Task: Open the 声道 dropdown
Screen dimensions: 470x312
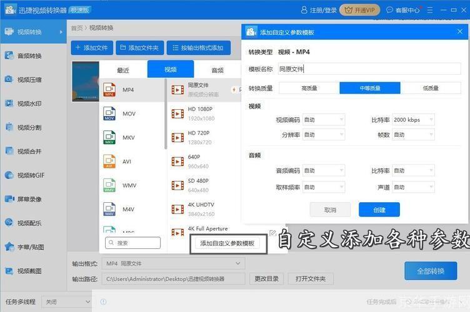Action: 413,187
